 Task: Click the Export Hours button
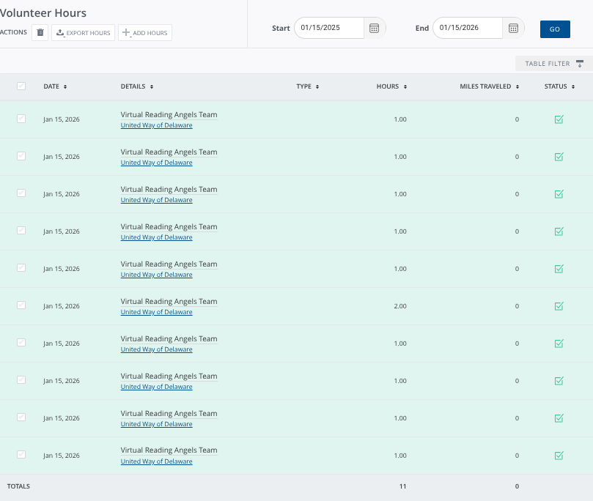point(84,33)
